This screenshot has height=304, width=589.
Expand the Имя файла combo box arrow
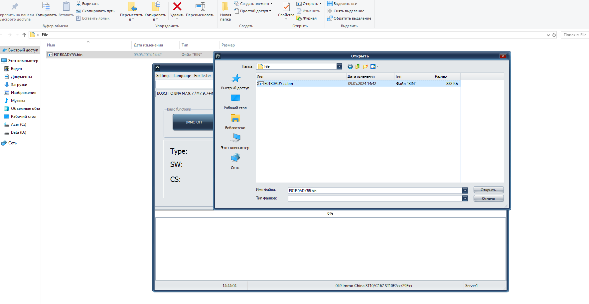pos(465,190)
